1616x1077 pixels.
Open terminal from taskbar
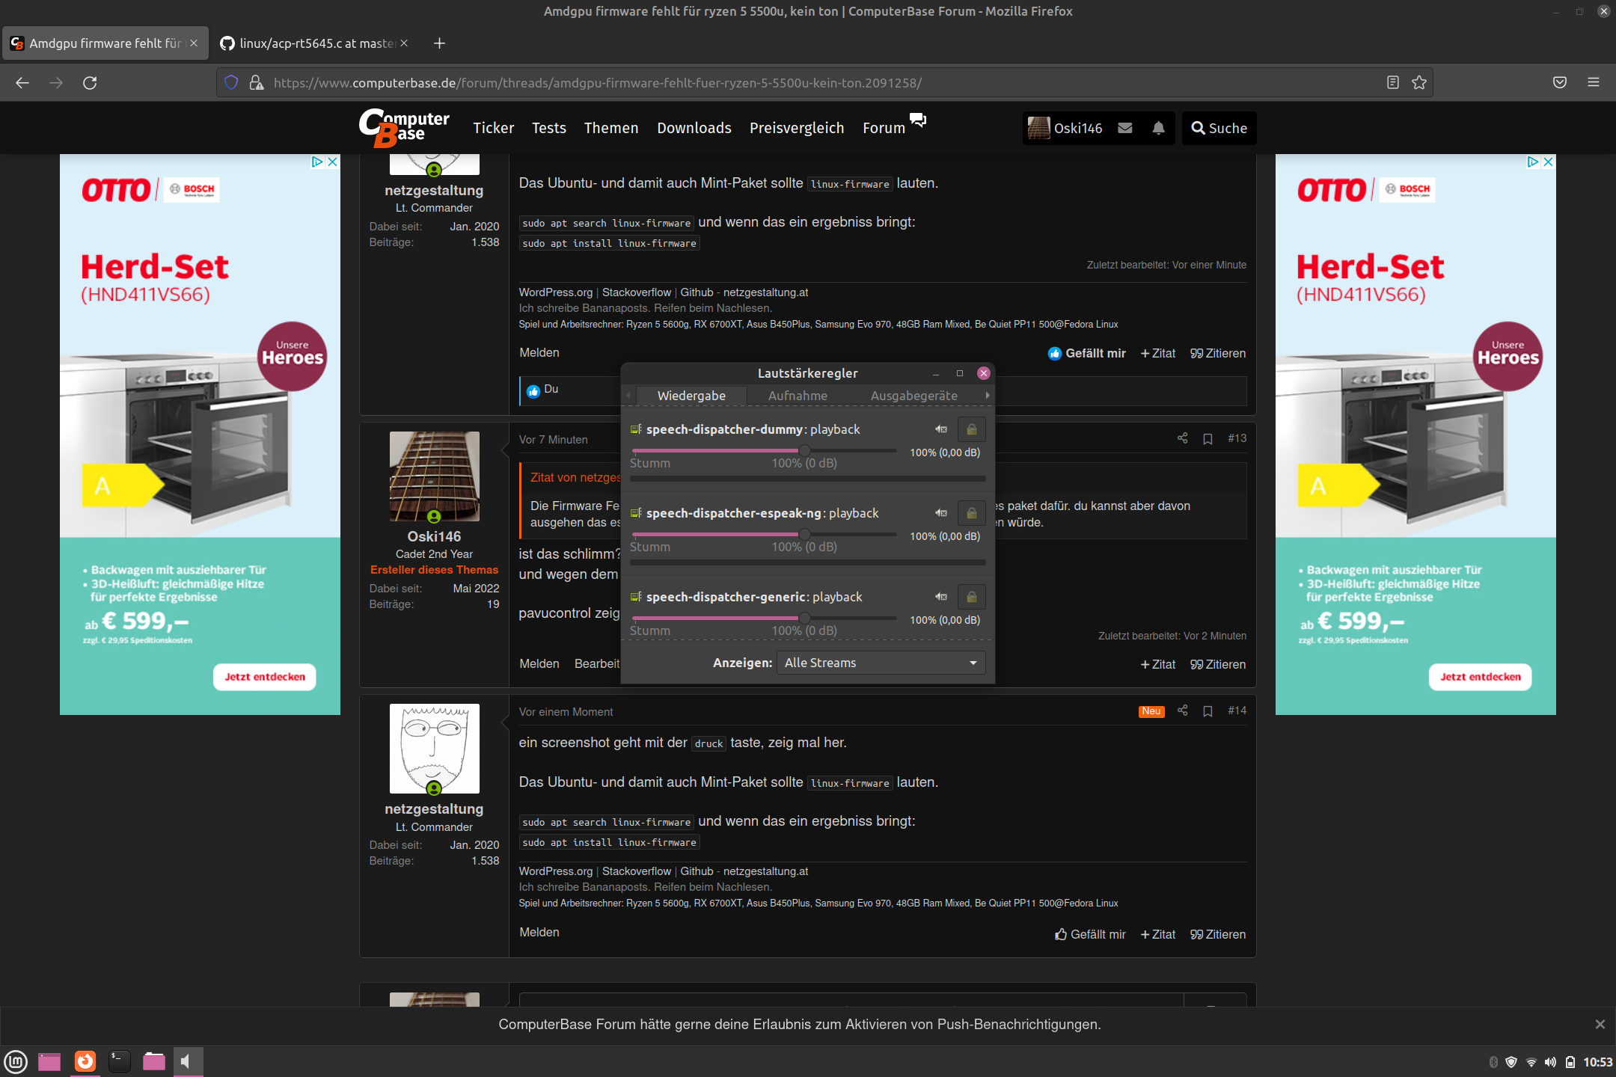click(x=120, y=1061)
